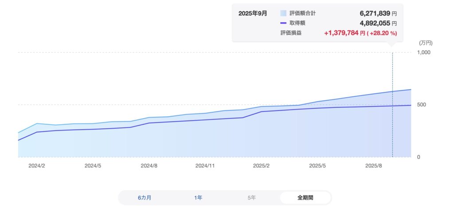Image resolution: width=454 pixels, height=206 pixels.
Task: Click the 2024/2 x-axis label
Action: pos(37,166)
